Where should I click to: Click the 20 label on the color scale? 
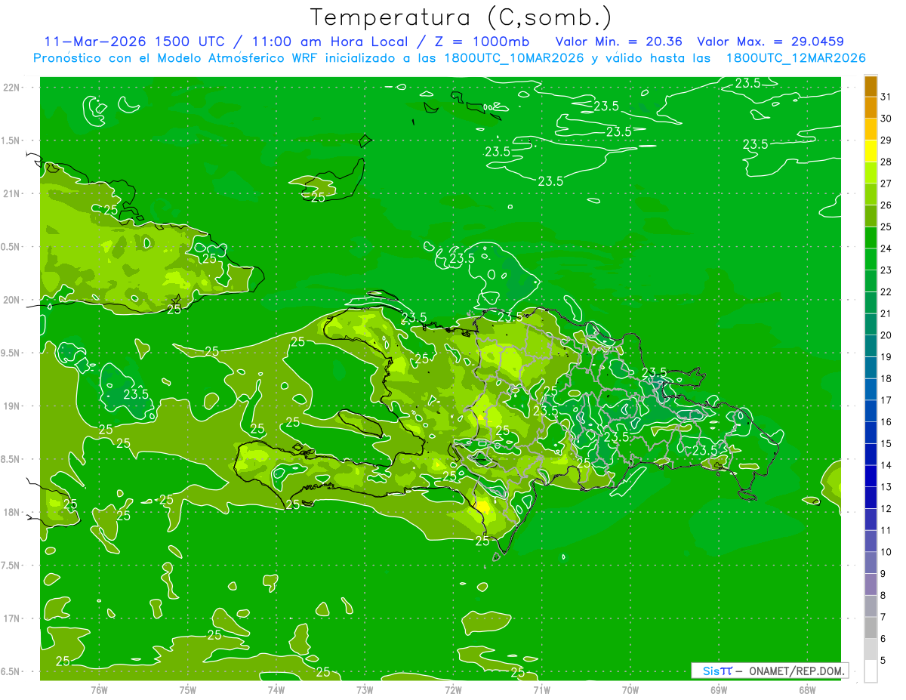tap(886, 335)
